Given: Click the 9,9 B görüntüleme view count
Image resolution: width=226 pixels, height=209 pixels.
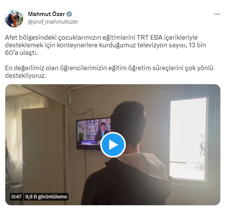Looking at the screenshot, I should 46,196.
